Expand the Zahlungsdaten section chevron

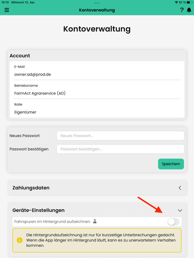(180, 188)
